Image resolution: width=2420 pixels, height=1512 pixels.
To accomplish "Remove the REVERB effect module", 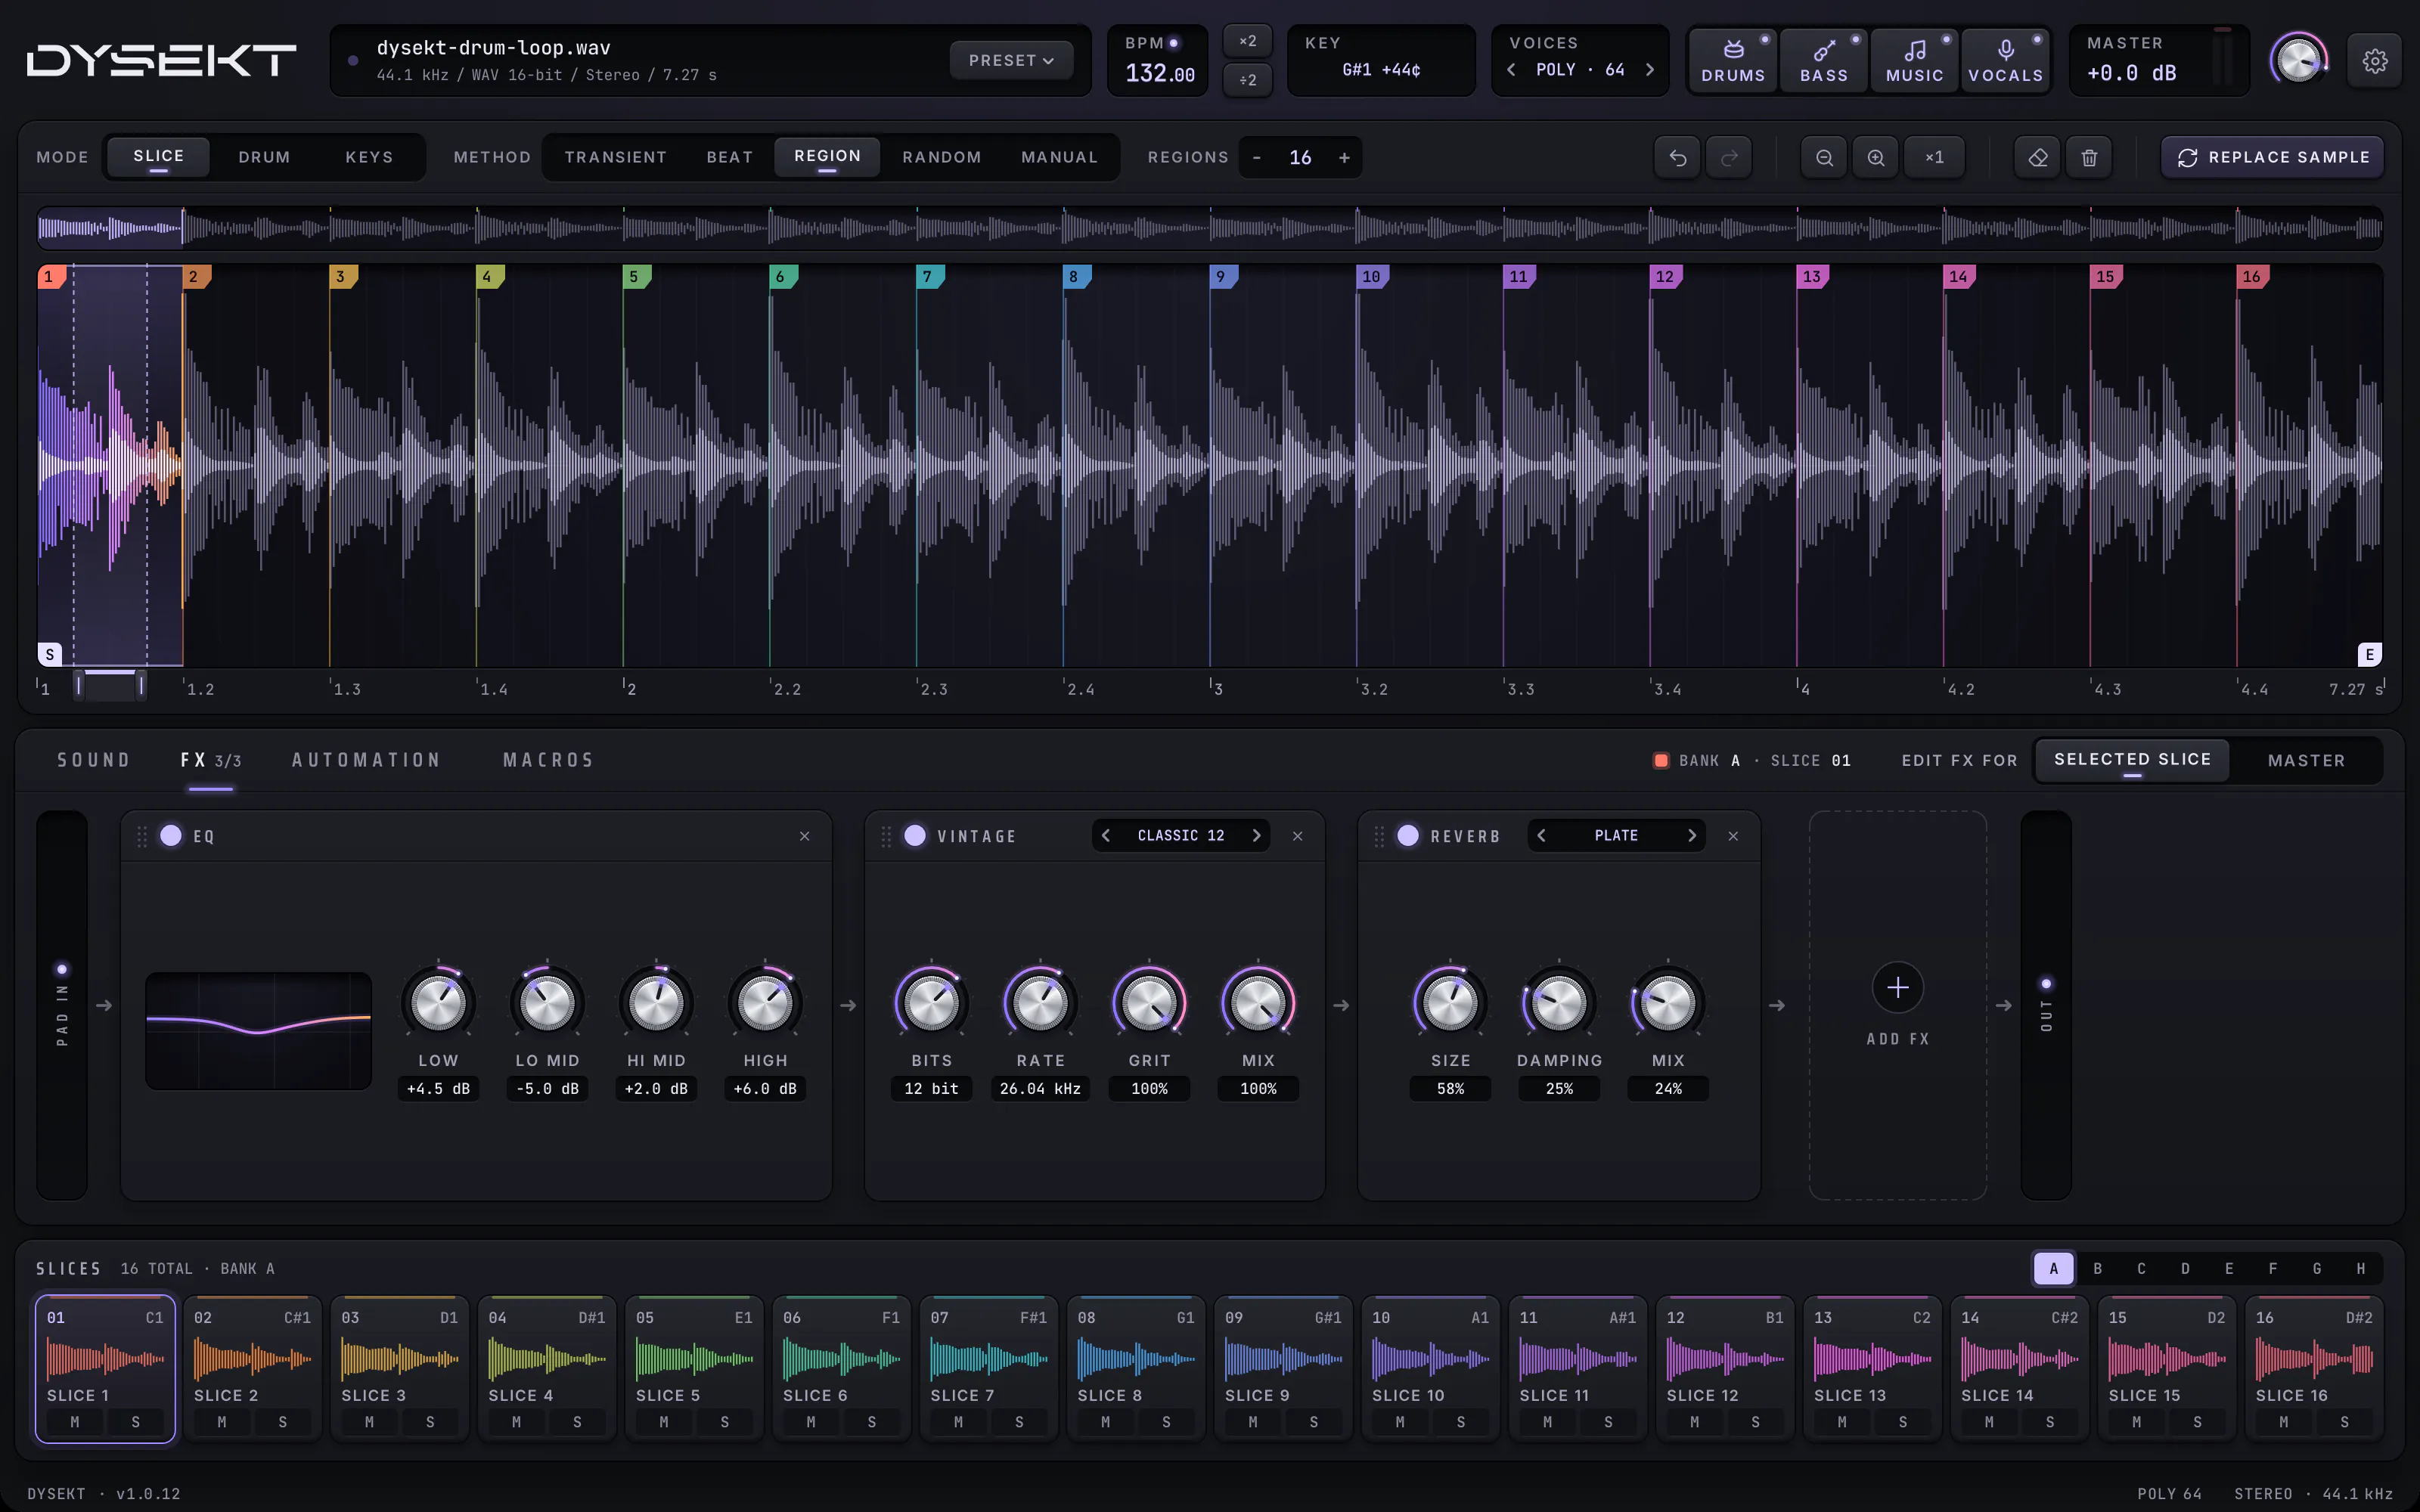I will click(x=1733, y=836).
